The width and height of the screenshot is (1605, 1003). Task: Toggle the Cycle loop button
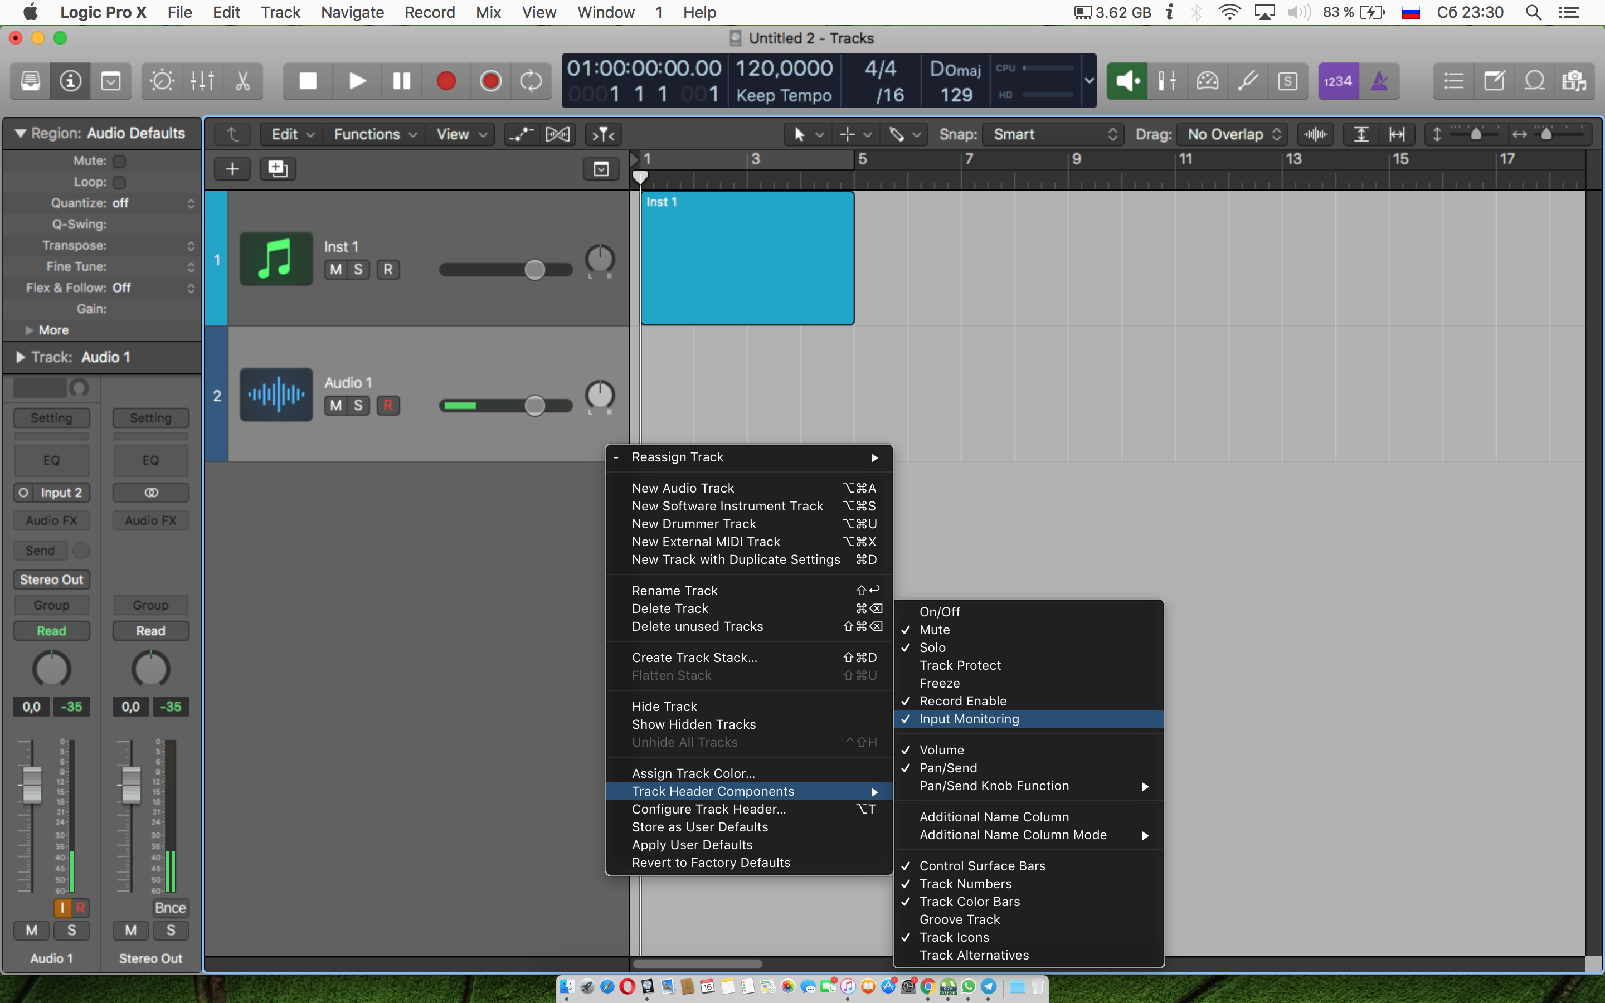pyautogui.click(x=531, y=81)
